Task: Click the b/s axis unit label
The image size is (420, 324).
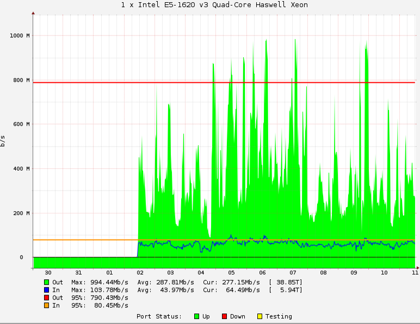Action: (3, 141)
